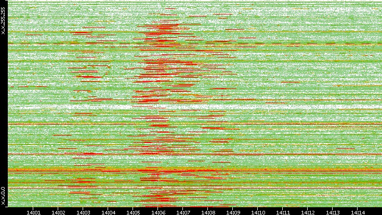Click the 14:11 time axis label
The image size is (382, 215).
coord(283,212)
